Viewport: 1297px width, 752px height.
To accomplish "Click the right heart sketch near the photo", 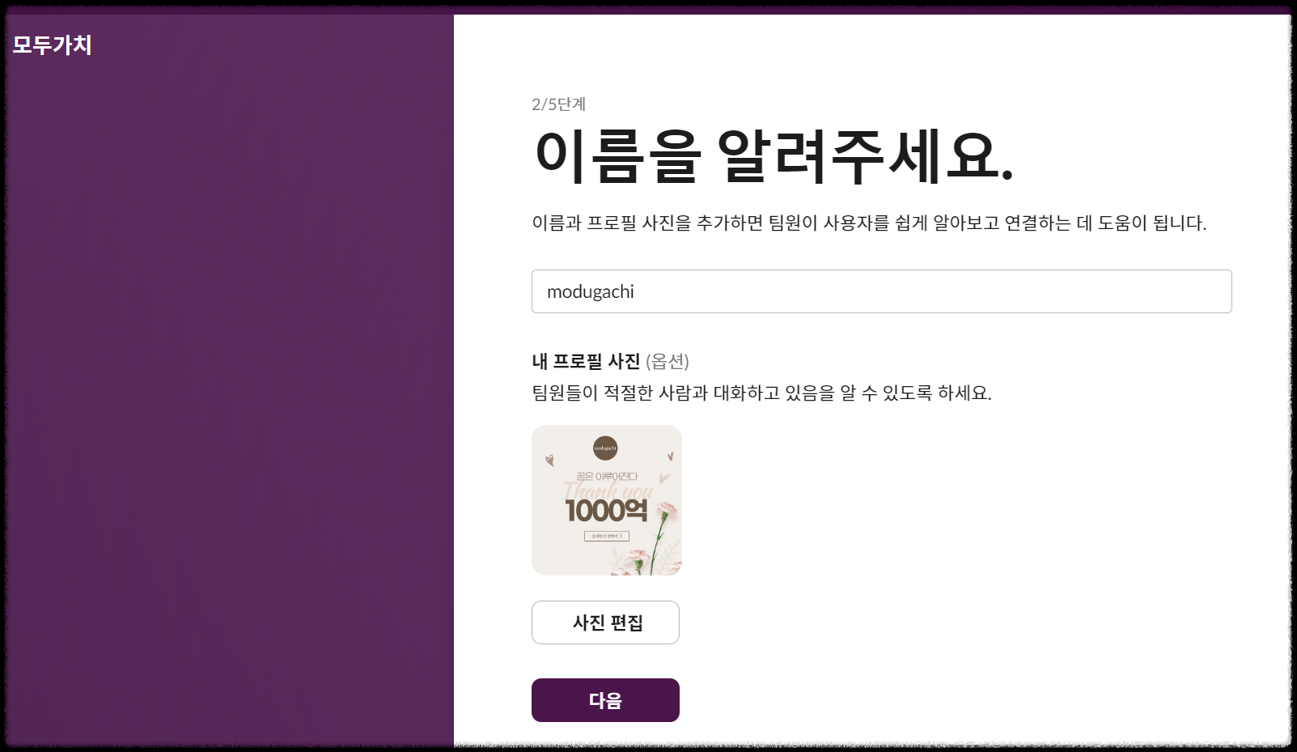I will click(x=672, y=456).
